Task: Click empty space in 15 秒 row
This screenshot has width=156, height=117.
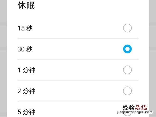Action: tap(78, 28)
